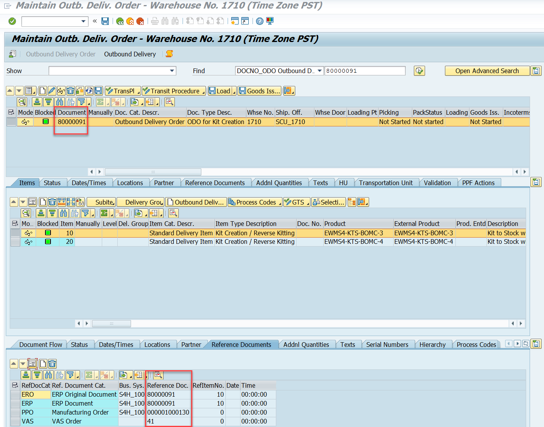Click Sort Descending icon above reference documents table
This screenshot has width=544, height=427.
pyautogui.click(x=37, y=375)
